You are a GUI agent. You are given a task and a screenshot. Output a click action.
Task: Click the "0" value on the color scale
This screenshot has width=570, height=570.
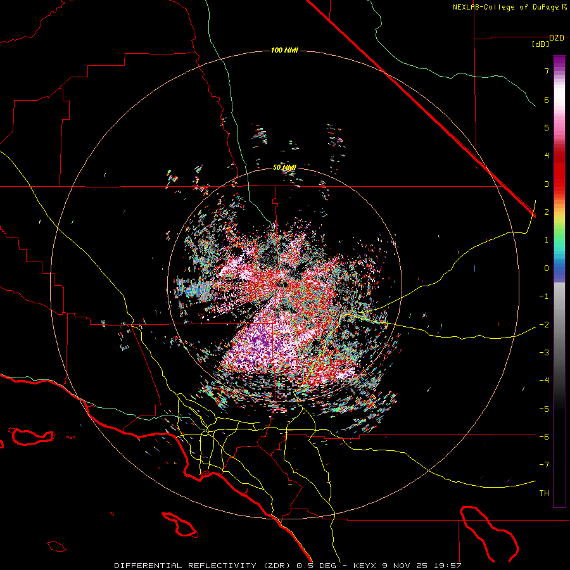(x=547, y=269)
